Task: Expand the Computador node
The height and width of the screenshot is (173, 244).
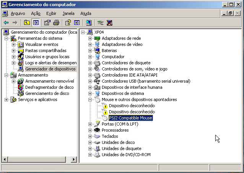Action: coord(90,57)
